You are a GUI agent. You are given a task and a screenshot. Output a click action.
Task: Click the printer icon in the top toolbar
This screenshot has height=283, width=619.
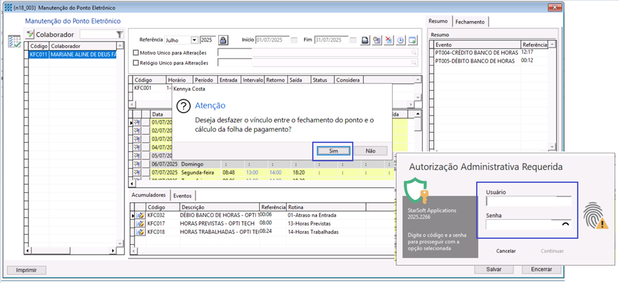365,40
